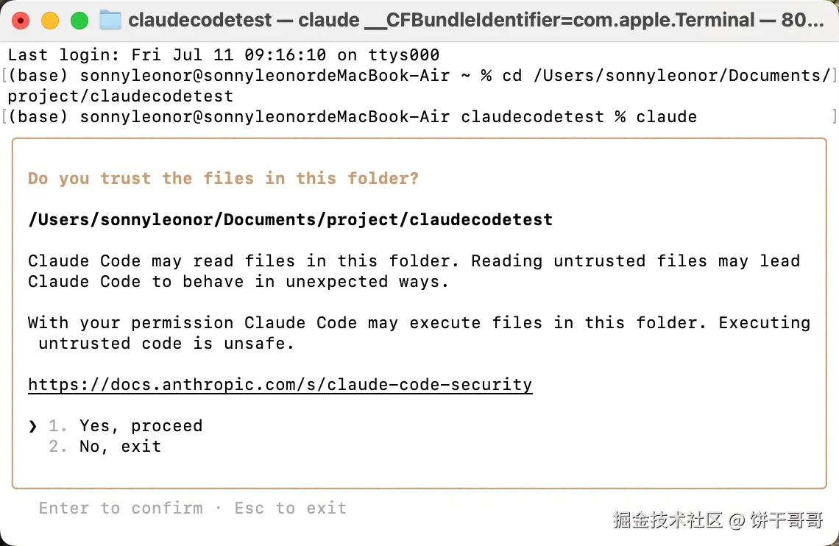Click the number "2." before No option

coord(58,447)
